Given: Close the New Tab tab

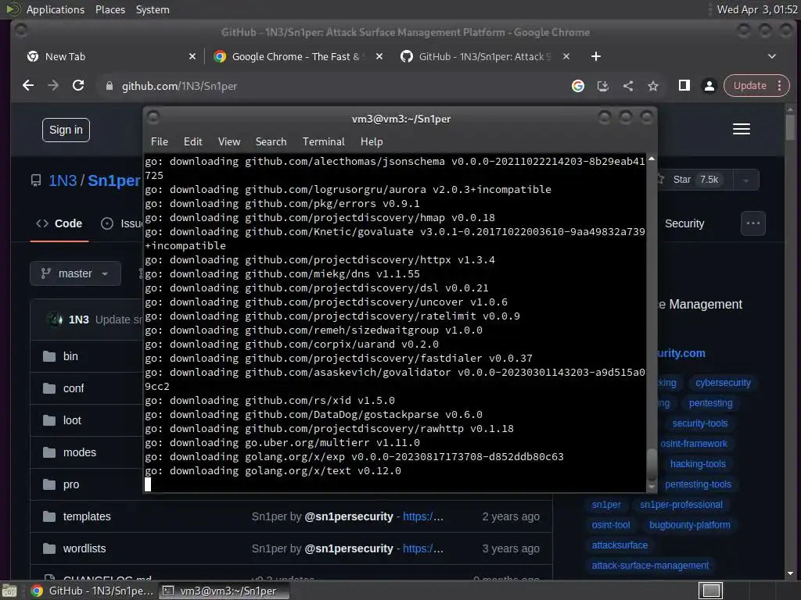Looking at the screenshot, I should (192, 56).
